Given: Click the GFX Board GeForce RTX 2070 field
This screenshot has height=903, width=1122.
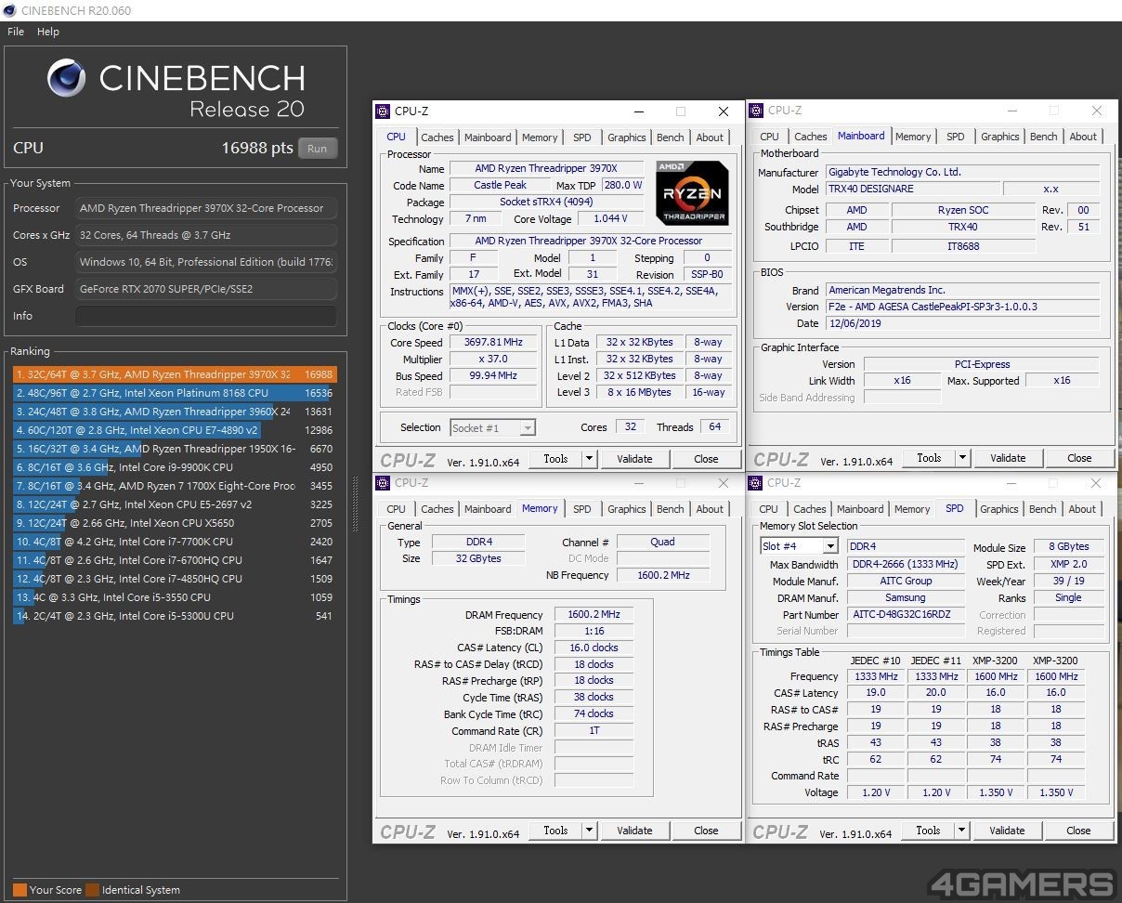Looking at the screenshot, I should pos(205,289).
